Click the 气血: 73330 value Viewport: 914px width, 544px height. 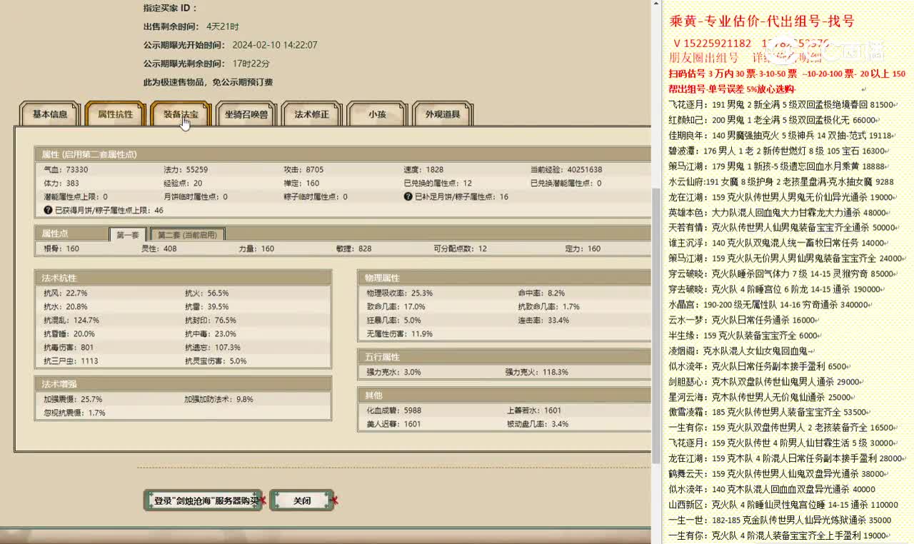point(66,170)
